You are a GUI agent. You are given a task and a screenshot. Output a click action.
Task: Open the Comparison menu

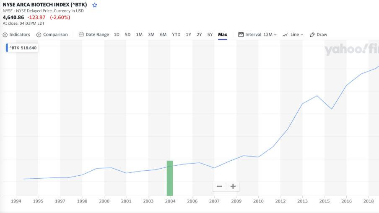(55, 34)
